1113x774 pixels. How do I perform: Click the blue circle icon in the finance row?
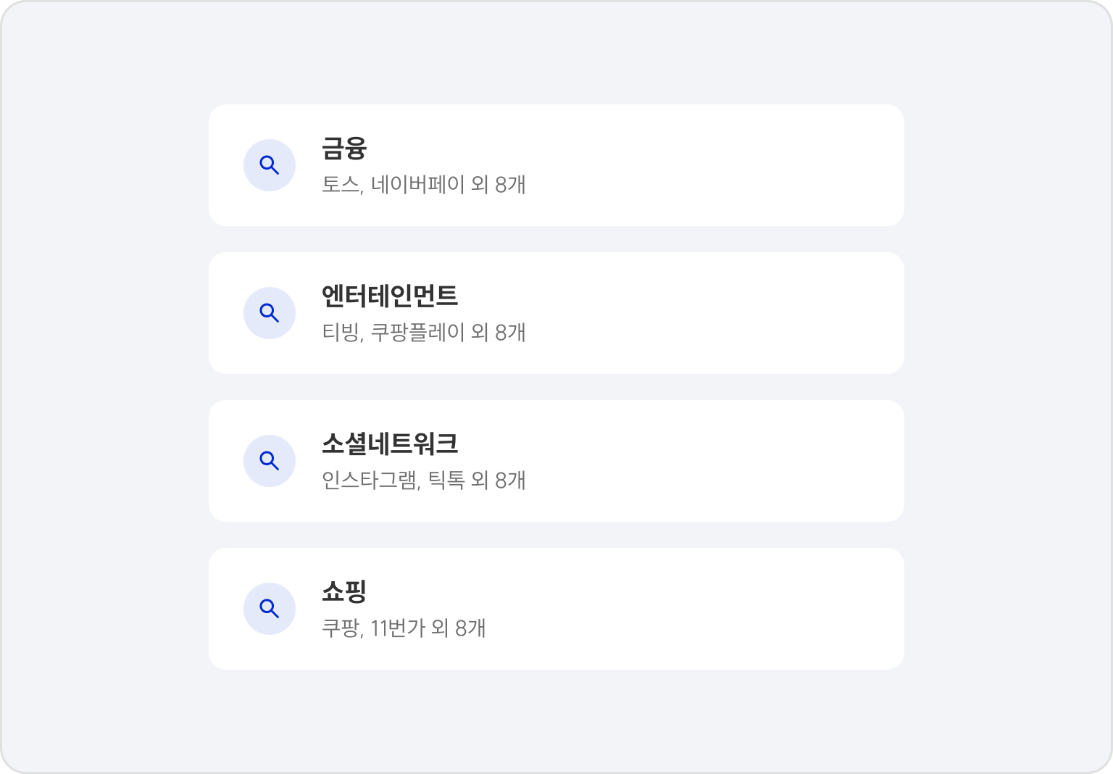point(270,165)
